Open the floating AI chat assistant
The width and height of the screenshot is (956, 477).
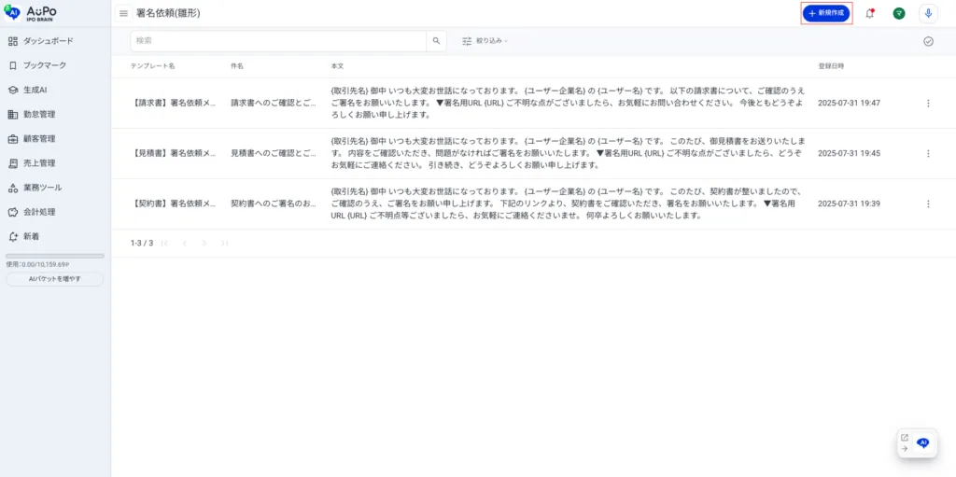pyautogui.click(x=922, y=442)
